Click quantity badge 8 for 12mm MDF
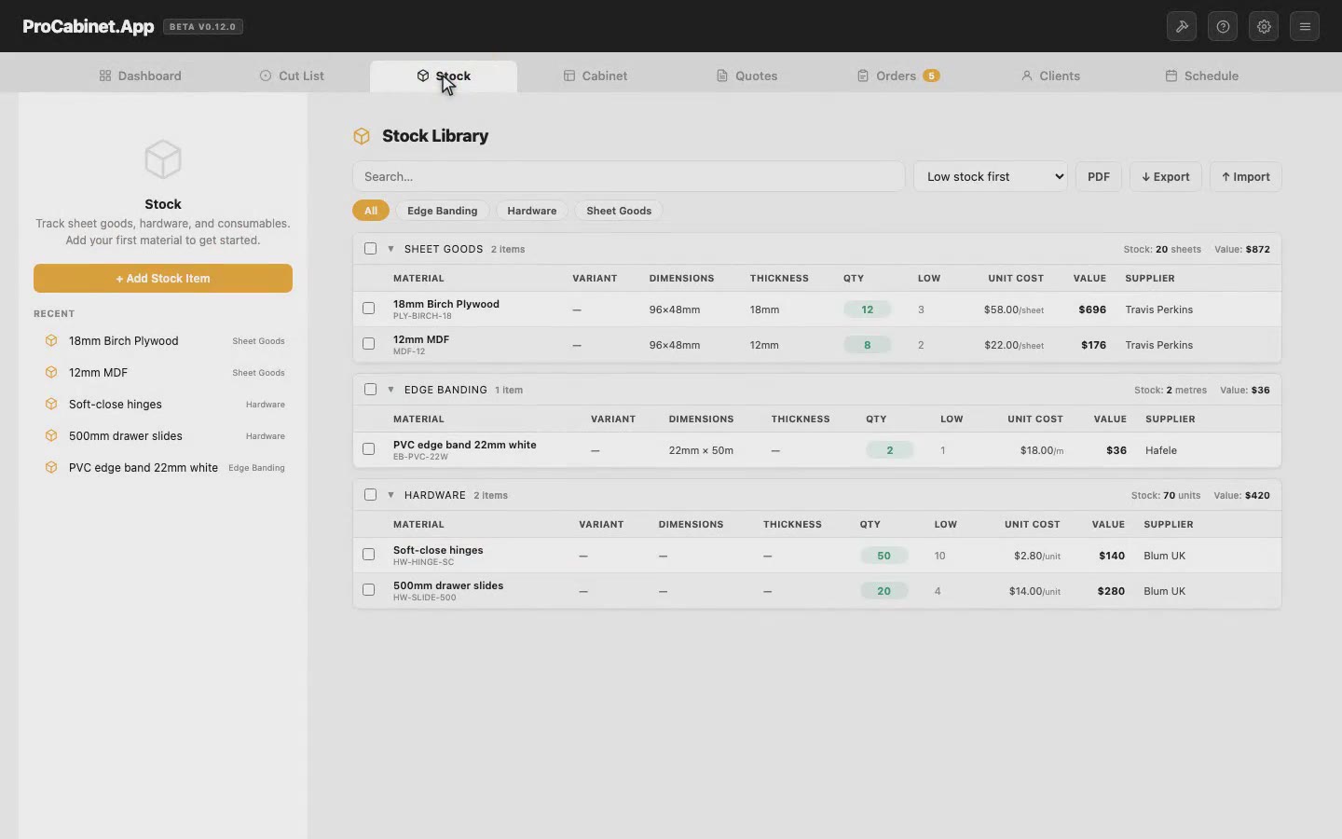This screenshot has height=839, width=1342. click(x=868, y=345)
